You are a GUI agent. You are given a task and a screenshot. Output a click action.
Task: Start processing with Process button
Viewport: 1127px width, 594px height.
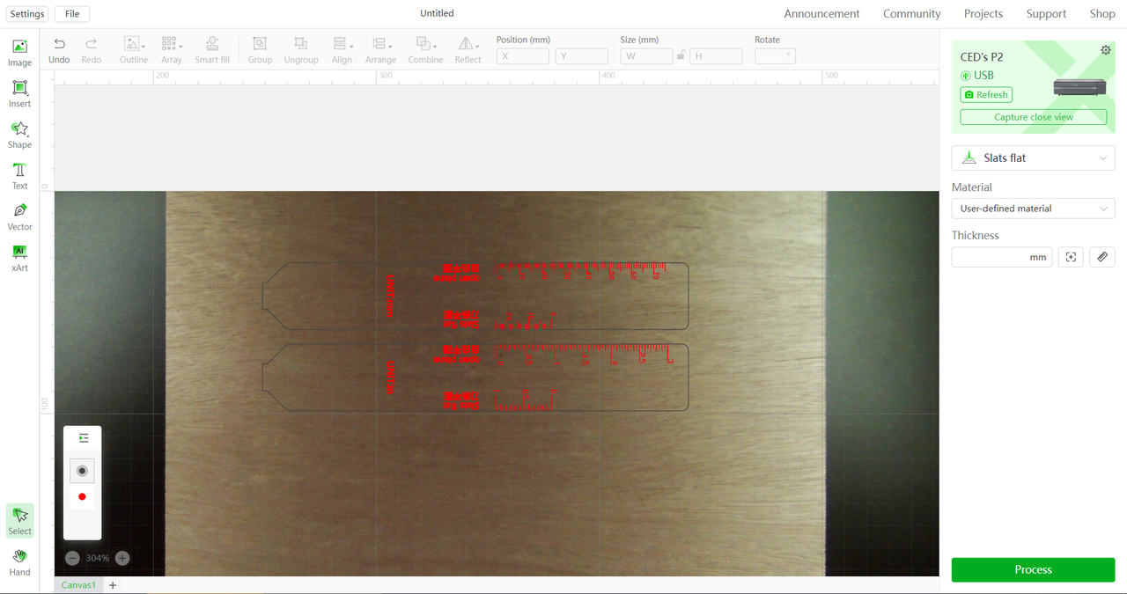pyautogui.click(x=1033, y=569)
